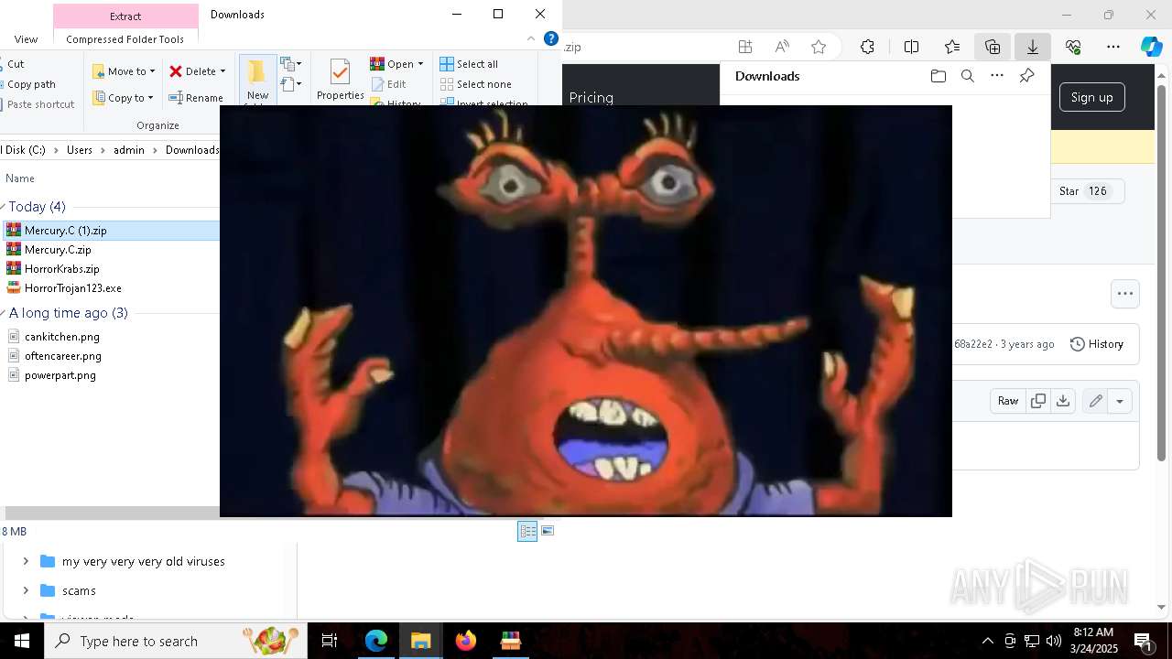Viewport: 1172px width, 659px height.
Task: Copy raw file icon next to Raw
Action: (x=1038, y=401)
